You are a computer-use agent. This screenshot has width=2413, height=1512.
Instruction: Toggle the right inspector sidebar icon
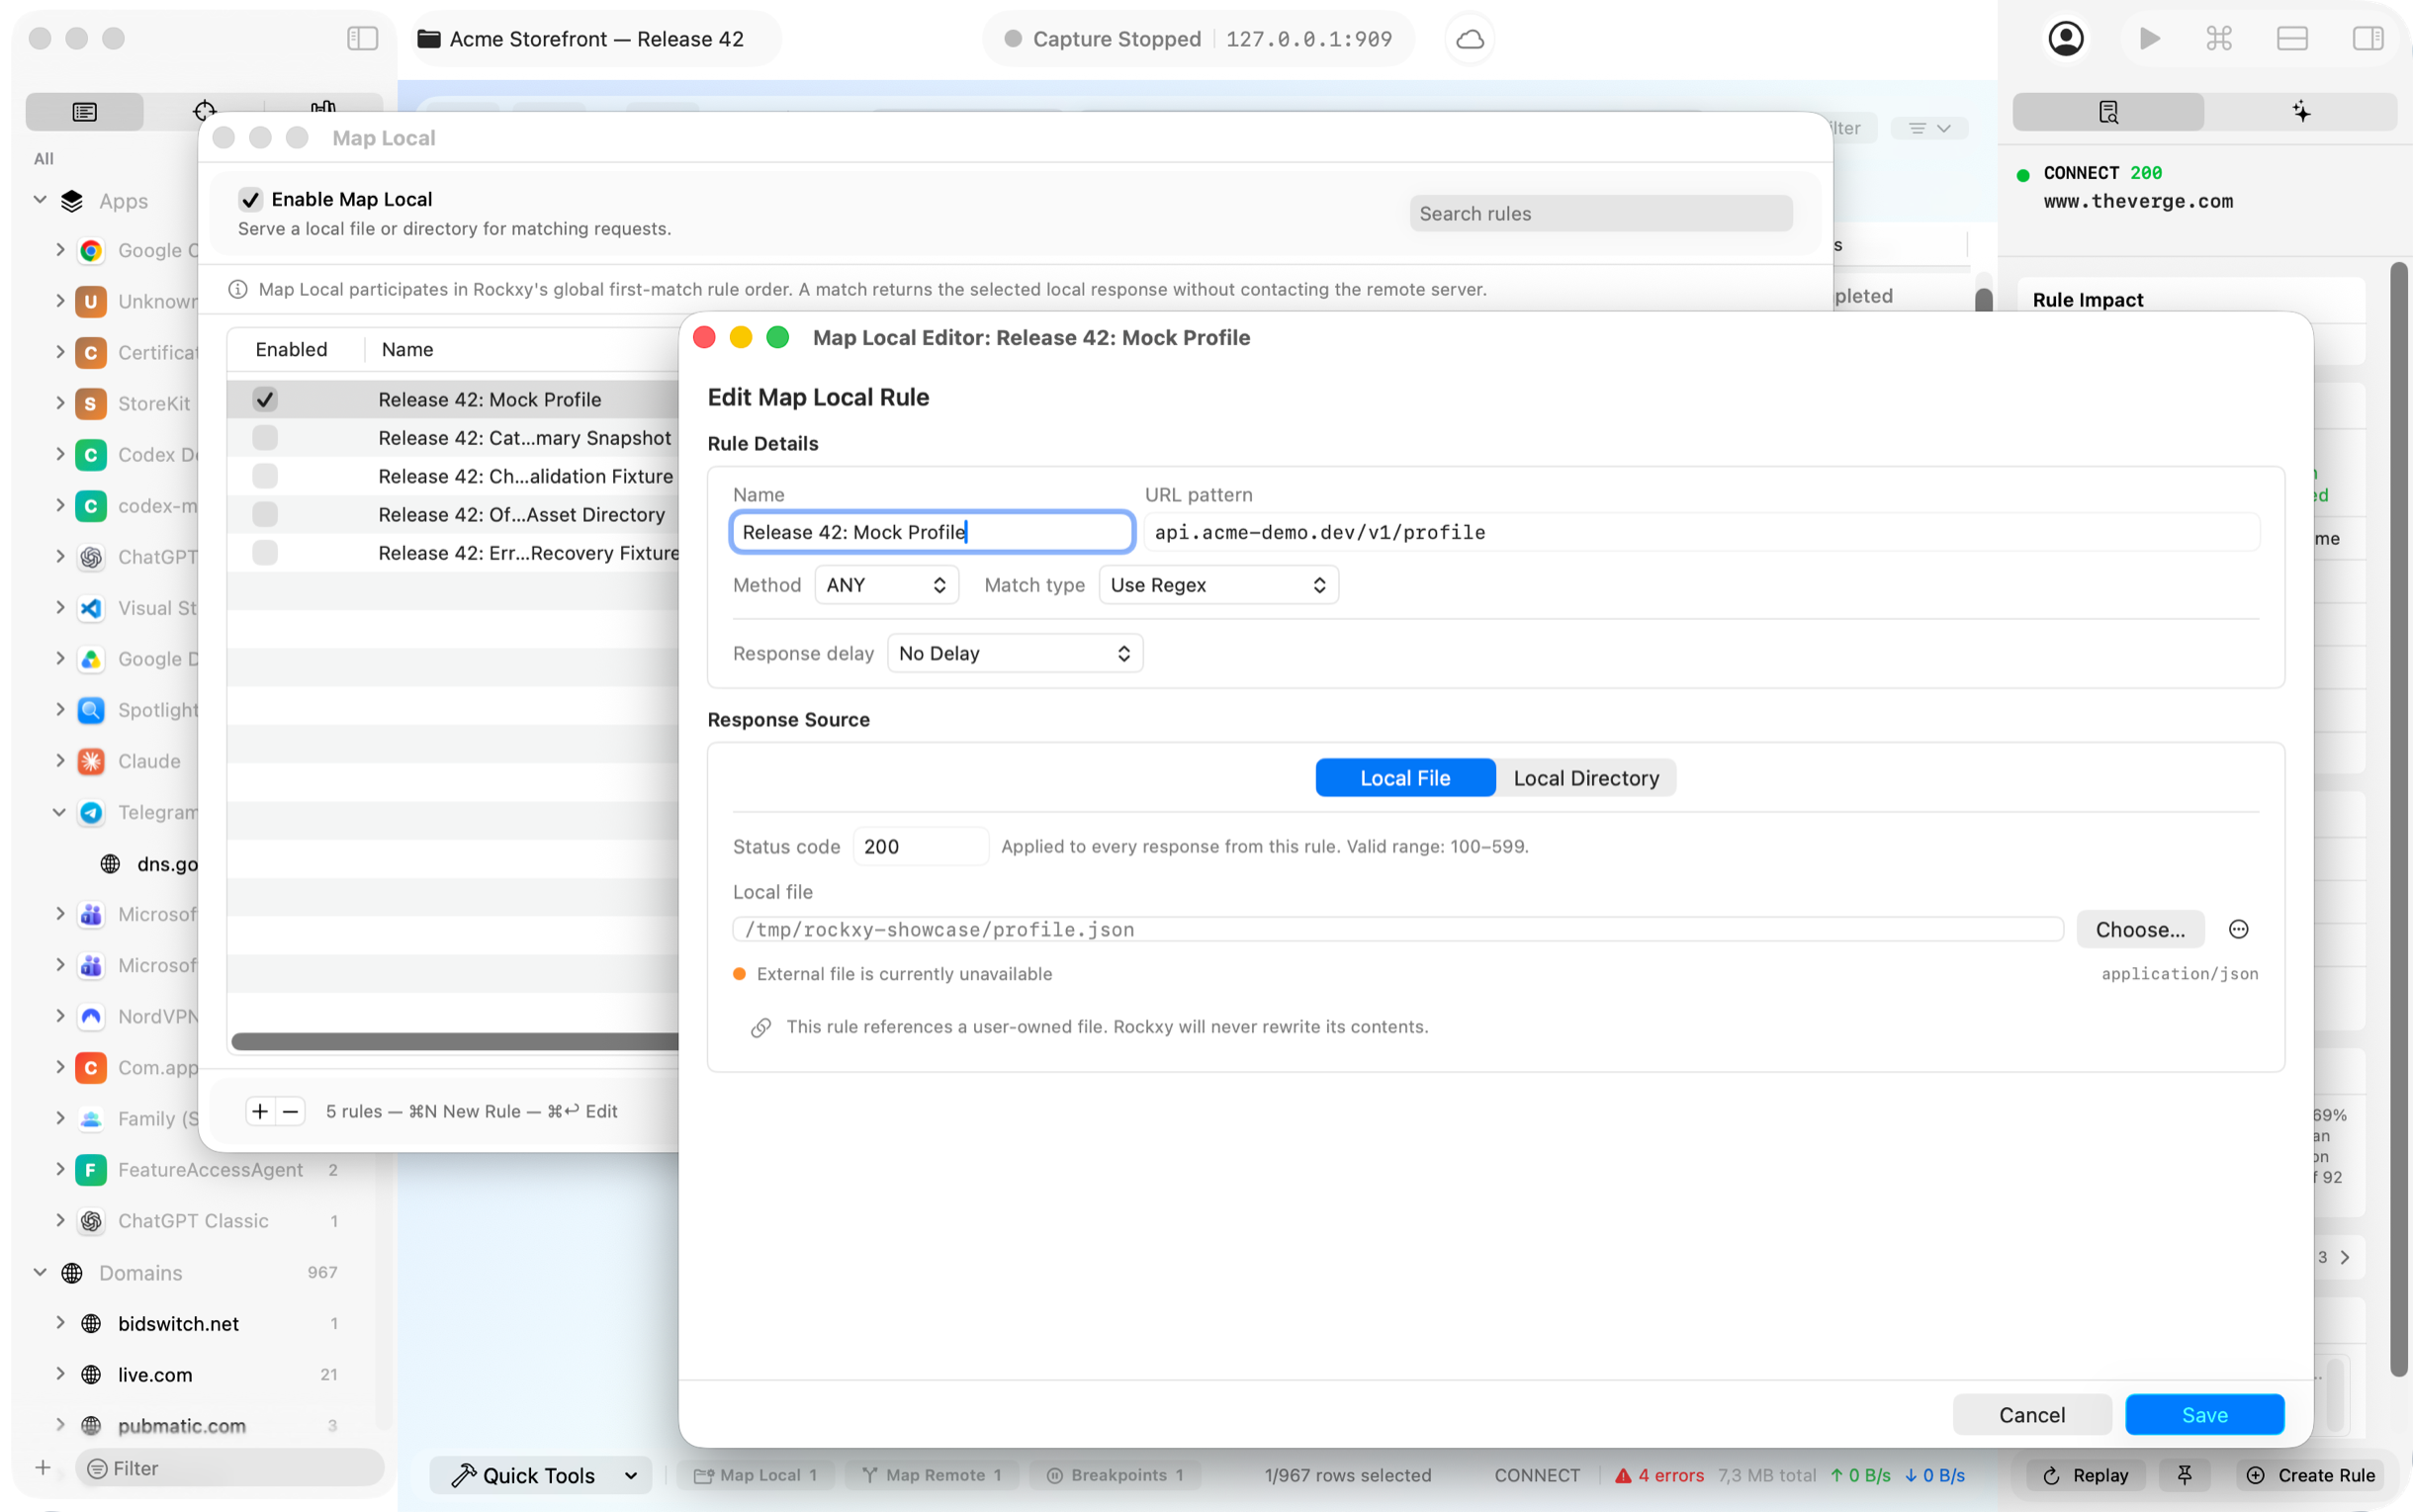[x=2367, y=39]
